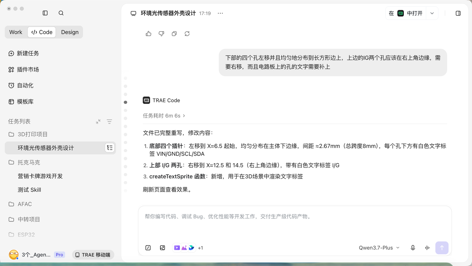Open the Qwen3.7-Plus model dropdown
472x266 pixels.
click(379, 248)
